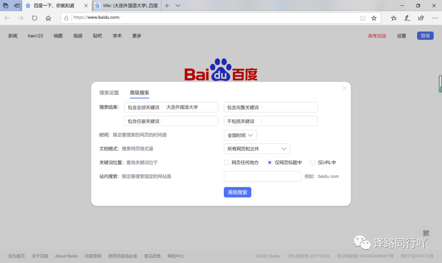Click the address bar URL
The width and height of the screenshot is (442, 263).
[x=97, y=17]
